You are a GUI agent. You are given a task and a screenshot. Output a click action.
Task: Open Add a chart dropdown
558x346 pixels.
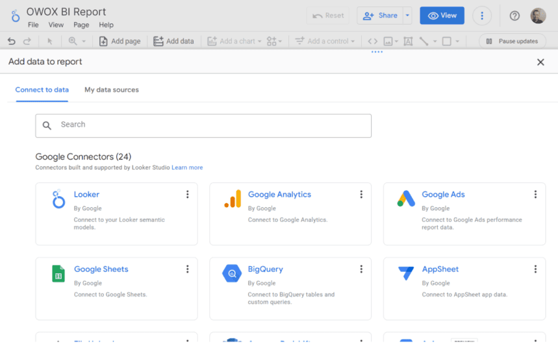234,42
